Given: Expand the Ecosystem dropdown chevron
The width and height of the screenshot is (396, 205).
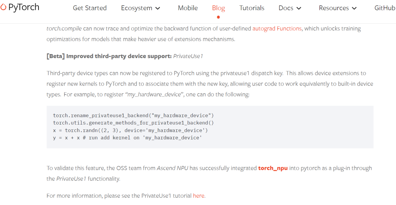Looking at the screenshot, I should click(158, 8).
